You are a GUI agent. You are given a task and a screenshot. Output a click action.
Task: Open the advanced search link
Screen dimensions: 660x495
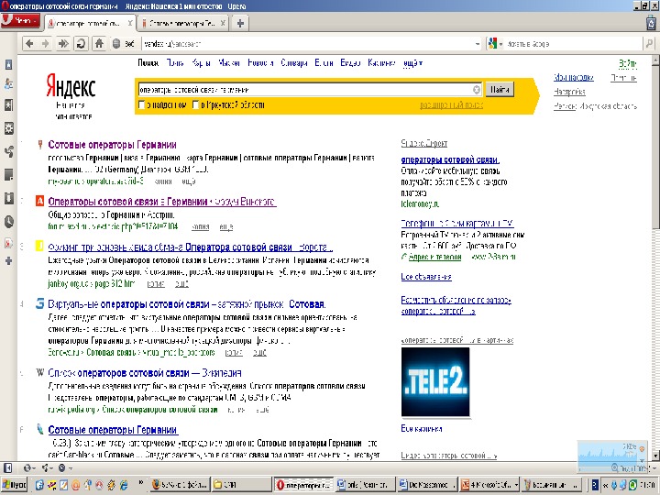[x=451, y=105]
